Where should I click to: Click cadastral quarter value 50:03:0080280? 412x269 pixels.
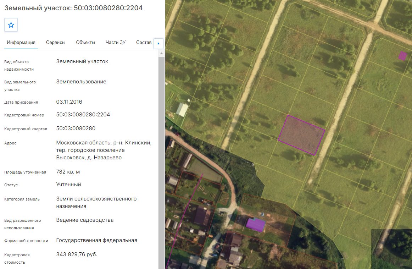pos(76,128)
